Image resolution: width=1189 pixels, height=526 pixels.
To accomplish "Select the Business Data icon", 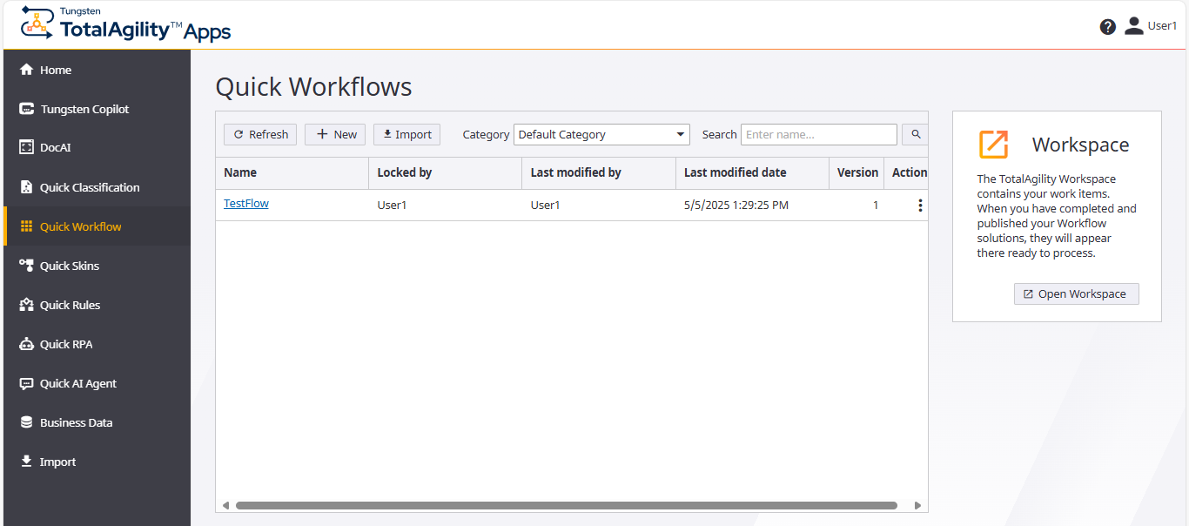I will point(77,421).
